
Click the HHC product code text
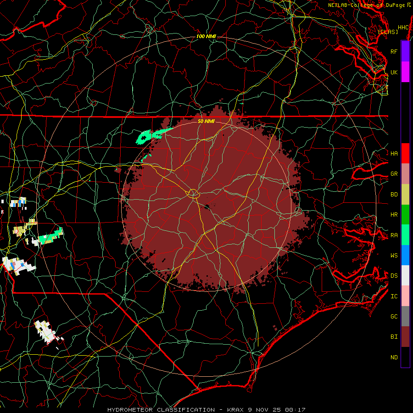[x=403, y=28]
